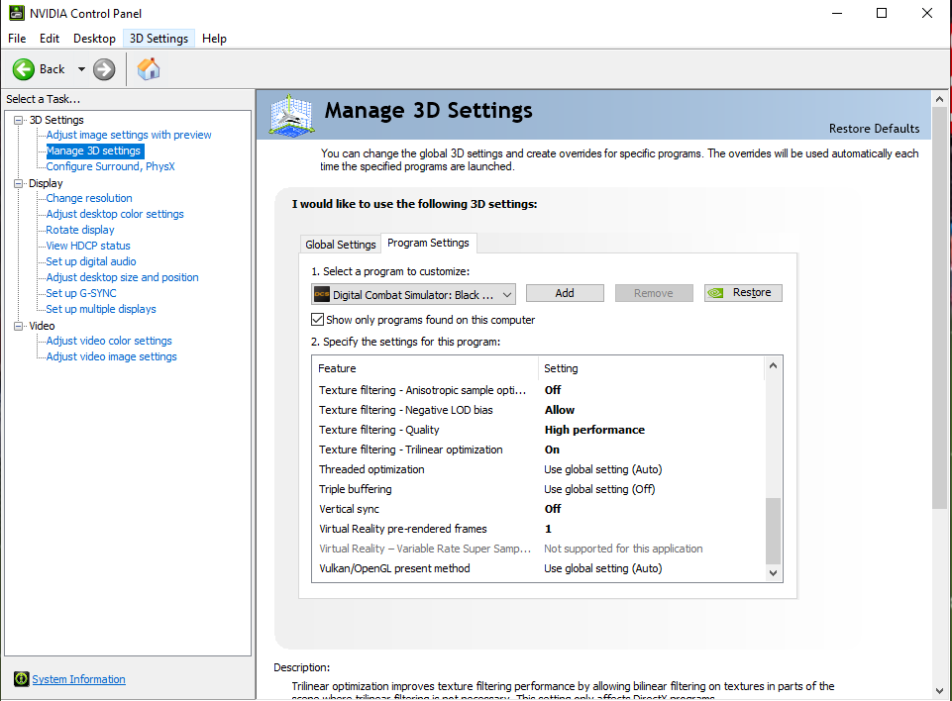952x701 pixels.
Task: Click the DCS program icon in dropdown
Action: pos(321,294)
